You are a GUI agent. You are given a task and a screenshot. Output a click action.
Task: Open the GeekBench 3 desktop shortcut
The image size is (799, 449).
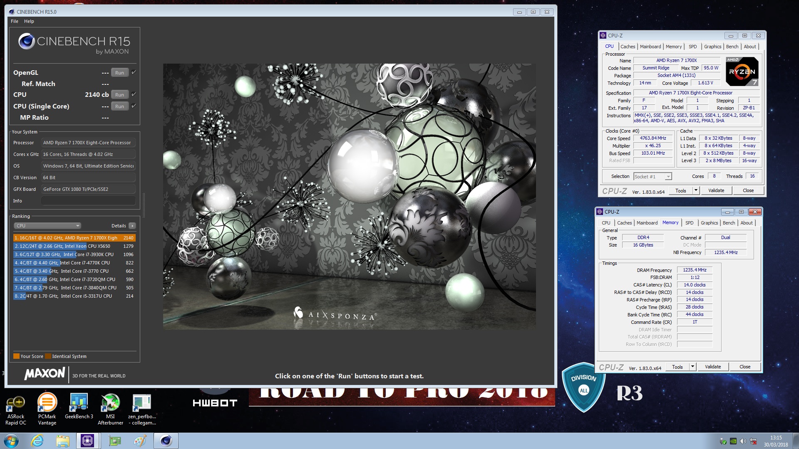[79, 406]
